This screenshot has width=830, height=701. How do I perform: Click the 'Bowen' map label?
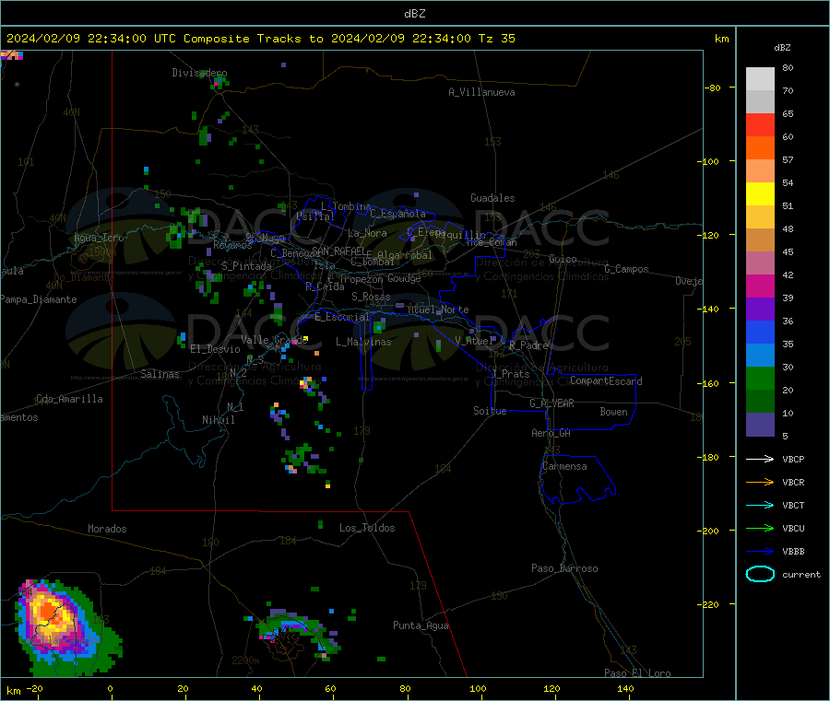613,412
